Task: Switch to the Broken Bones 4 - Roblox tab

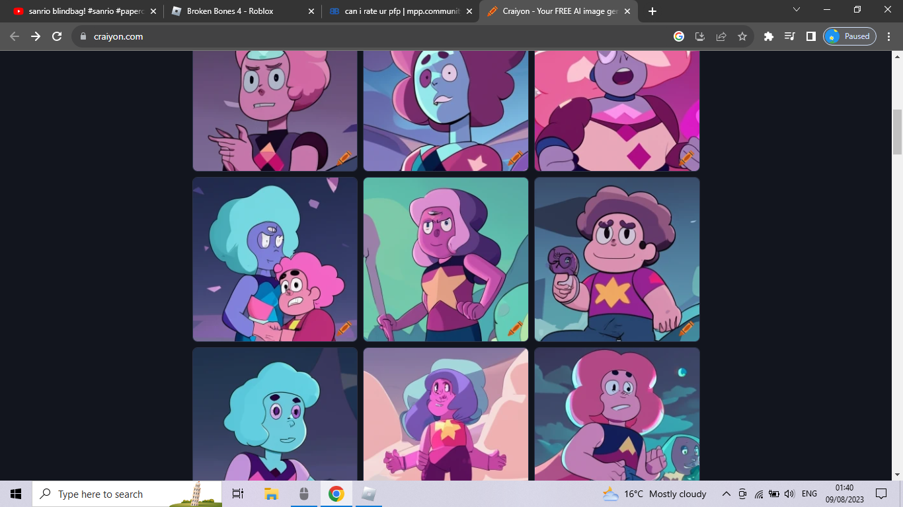Action: 242,11
